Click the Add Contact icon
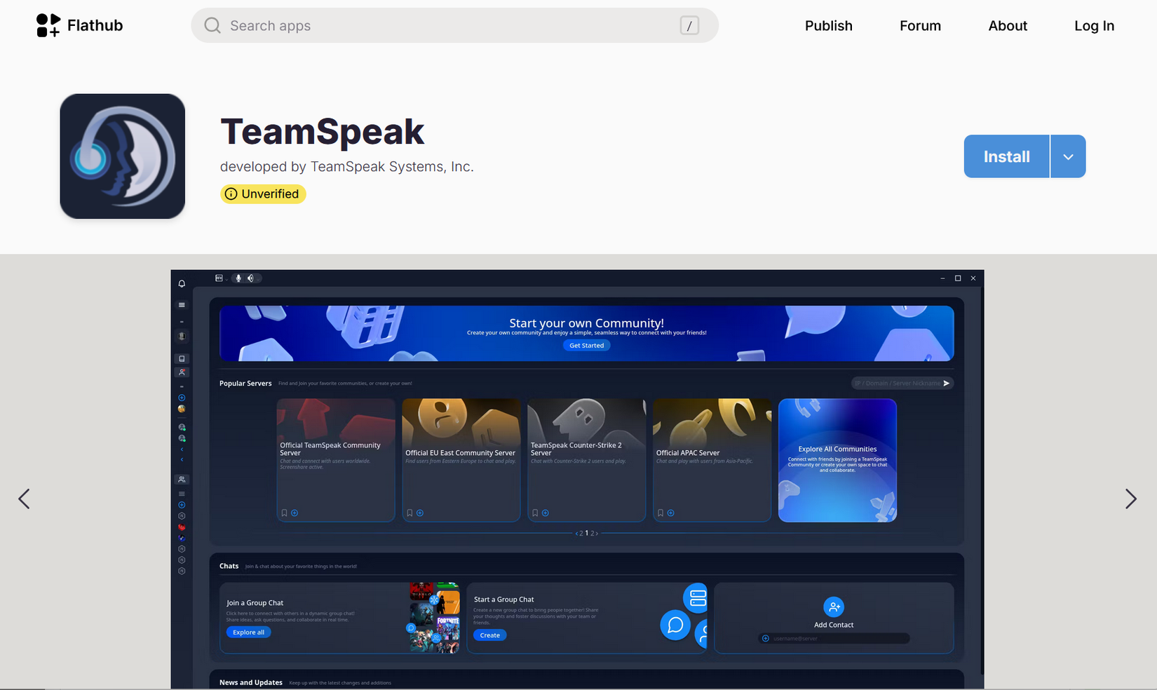The image size is (1157, 690). 833,607
